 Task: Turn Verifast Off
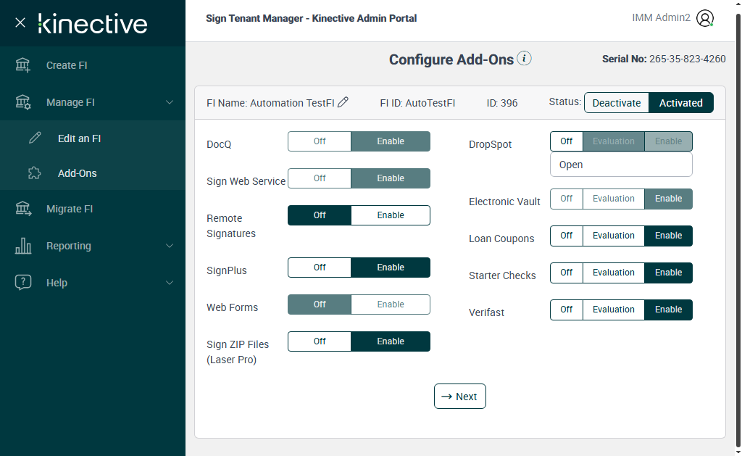[x=567, y=310]
